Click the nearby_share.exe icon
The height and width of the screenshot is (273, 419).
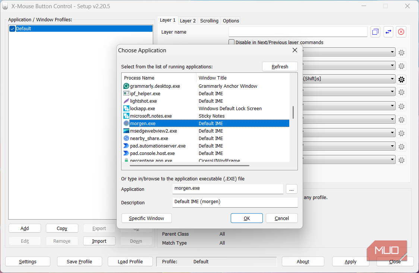126,139
